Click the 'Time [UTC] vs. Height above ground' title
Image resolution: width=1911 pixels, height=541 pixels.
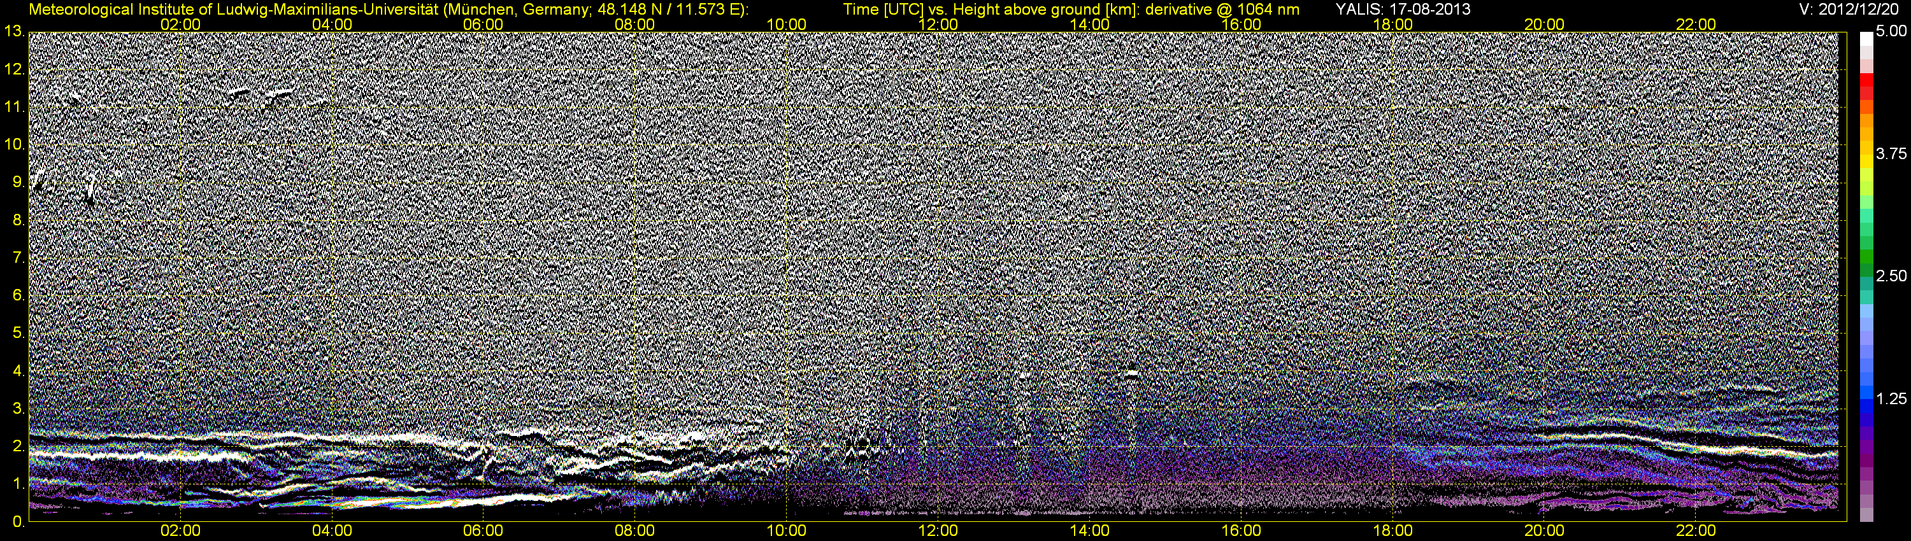(x=1071, y=10)
